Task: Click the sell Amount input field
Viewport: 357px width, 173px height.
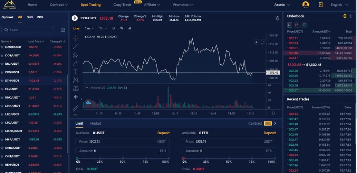Action: 229,151
